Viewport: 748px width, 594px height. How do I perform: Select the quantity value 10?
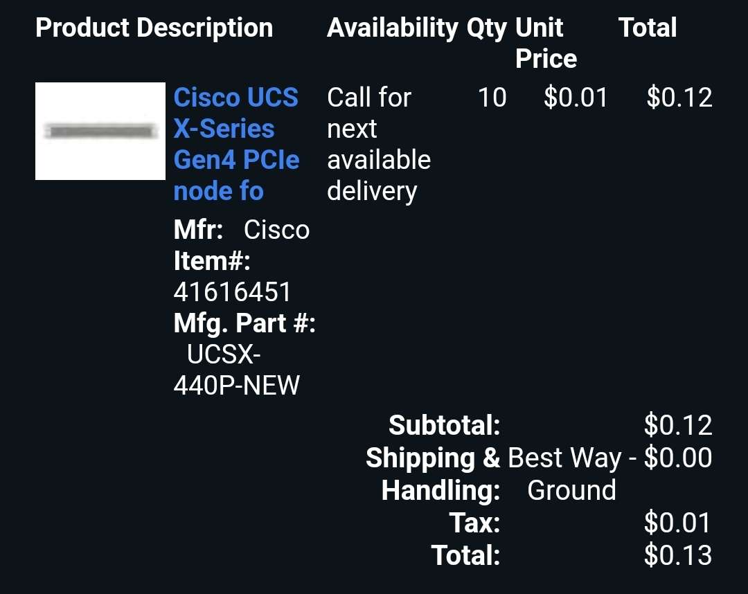[x=492, y=97]
